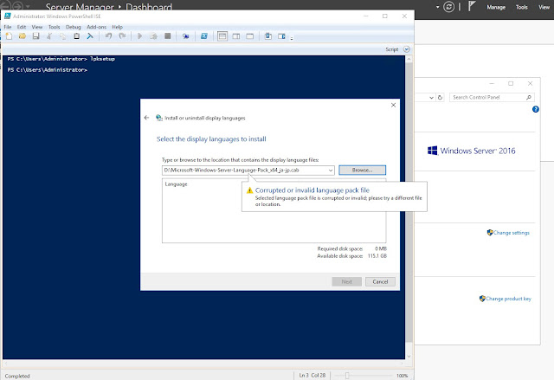Viewport: 554px width, 380px height.
Task: Click the Server Manager refresh icon
Action: pos(448,7)
